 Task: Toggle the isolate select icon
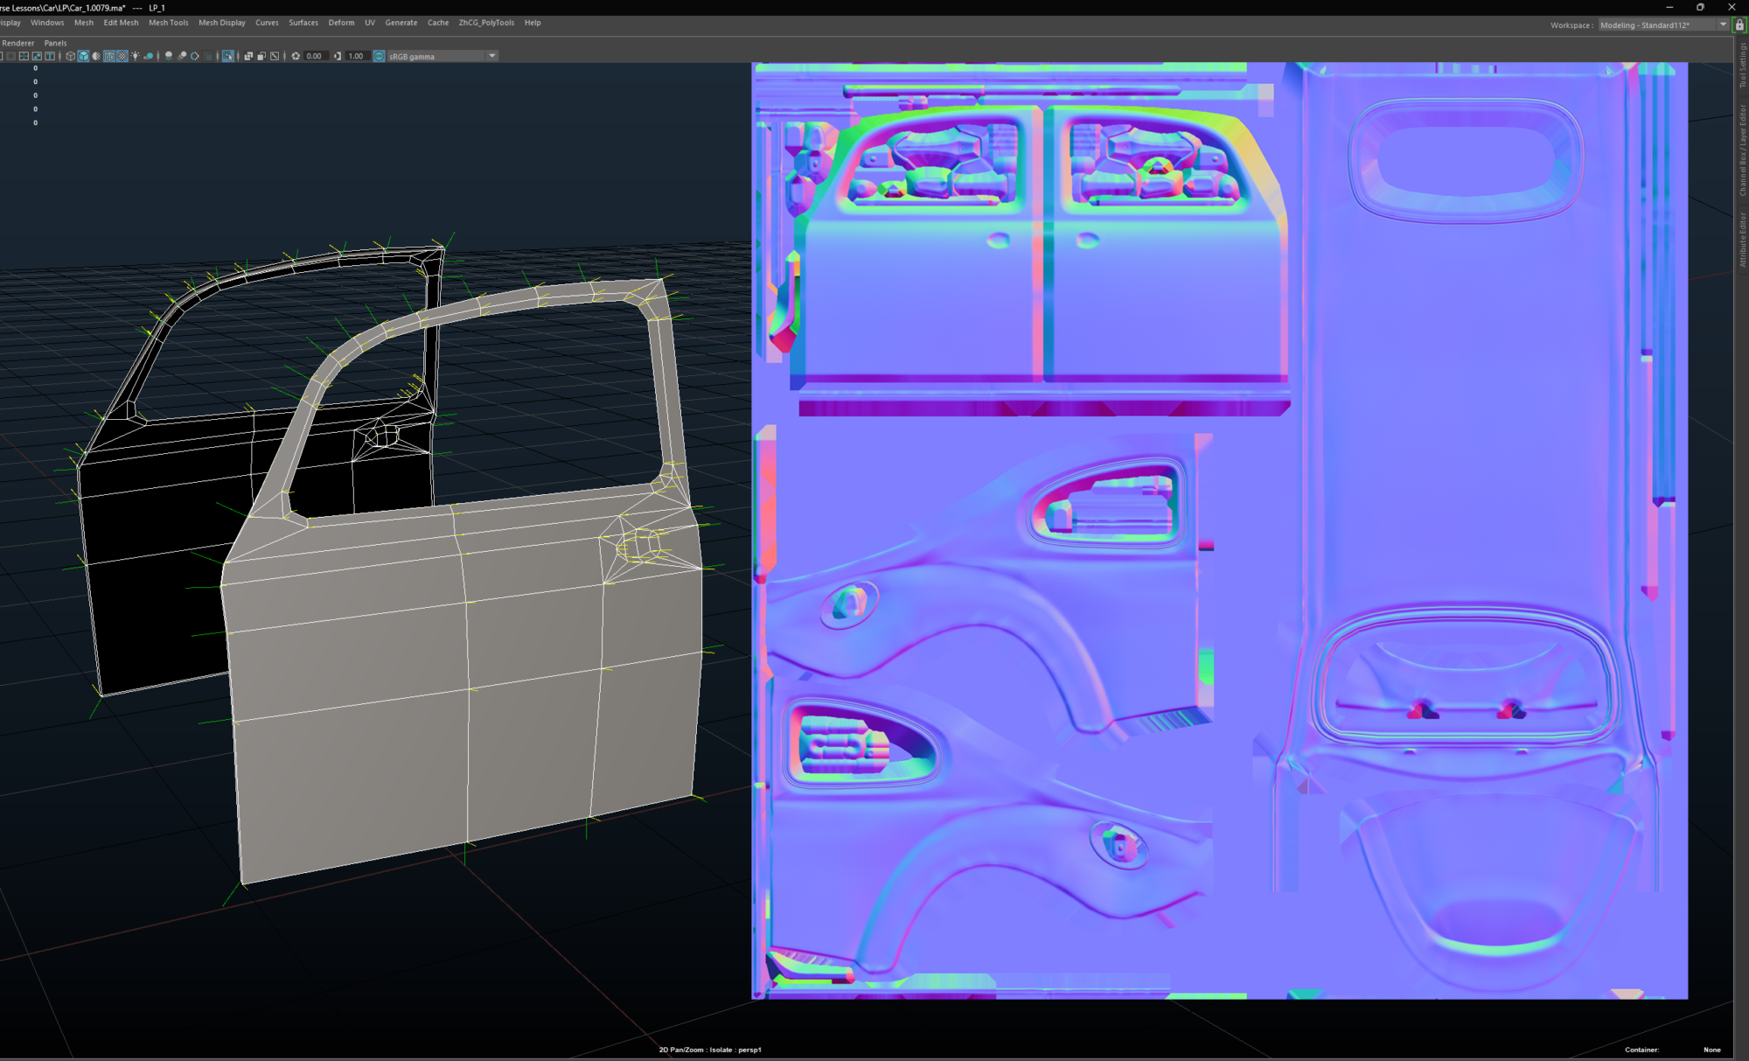coord(227,56)
